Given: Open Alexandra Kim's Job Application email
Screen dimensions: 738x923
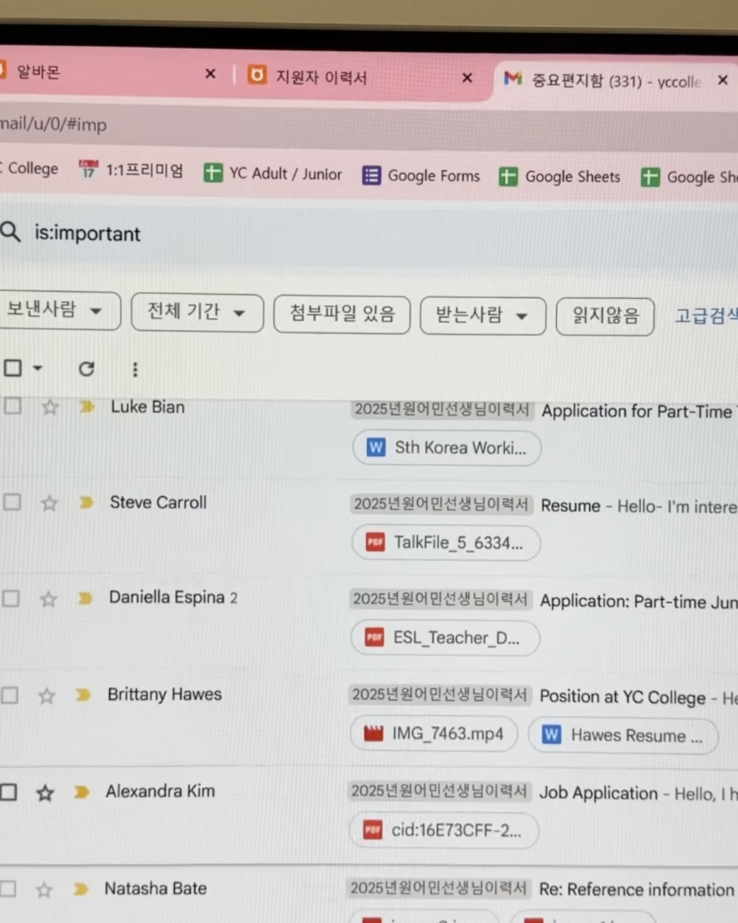Looking at the screenshot, I should click(639, 794).
